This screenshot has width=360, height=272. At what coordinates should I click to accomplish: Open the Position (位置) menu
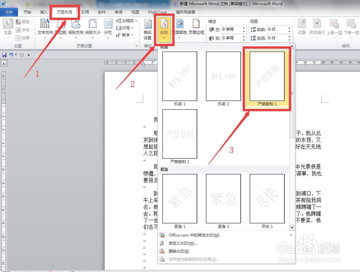pos(302,28)
